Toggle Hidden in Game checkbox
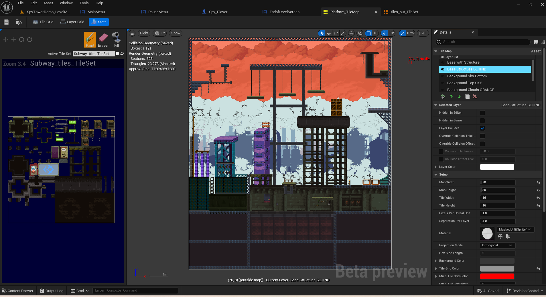546x297 pixels. coord(482,121)
